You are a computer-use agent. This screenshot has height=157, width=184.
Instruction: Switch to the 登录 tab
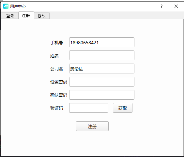point(10,15)
